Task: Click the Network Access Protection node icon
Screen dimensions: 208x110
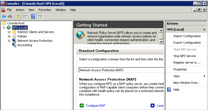Action: (14, 41)
